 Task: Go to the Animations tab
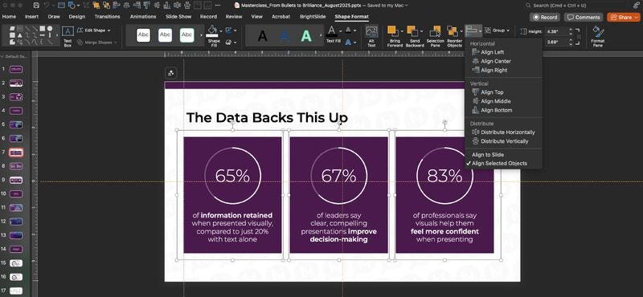143,17
